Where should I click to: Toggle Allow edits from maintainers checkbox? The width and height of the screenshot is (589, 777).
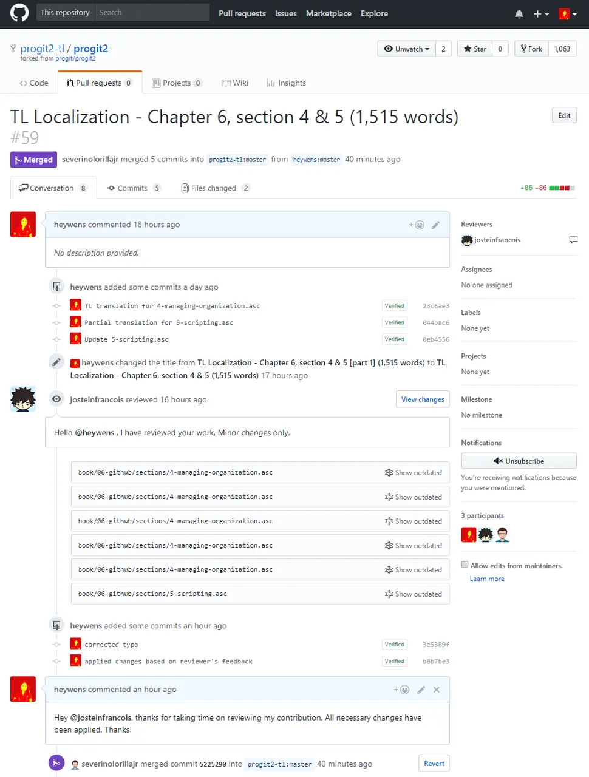[x=465, y=565]
